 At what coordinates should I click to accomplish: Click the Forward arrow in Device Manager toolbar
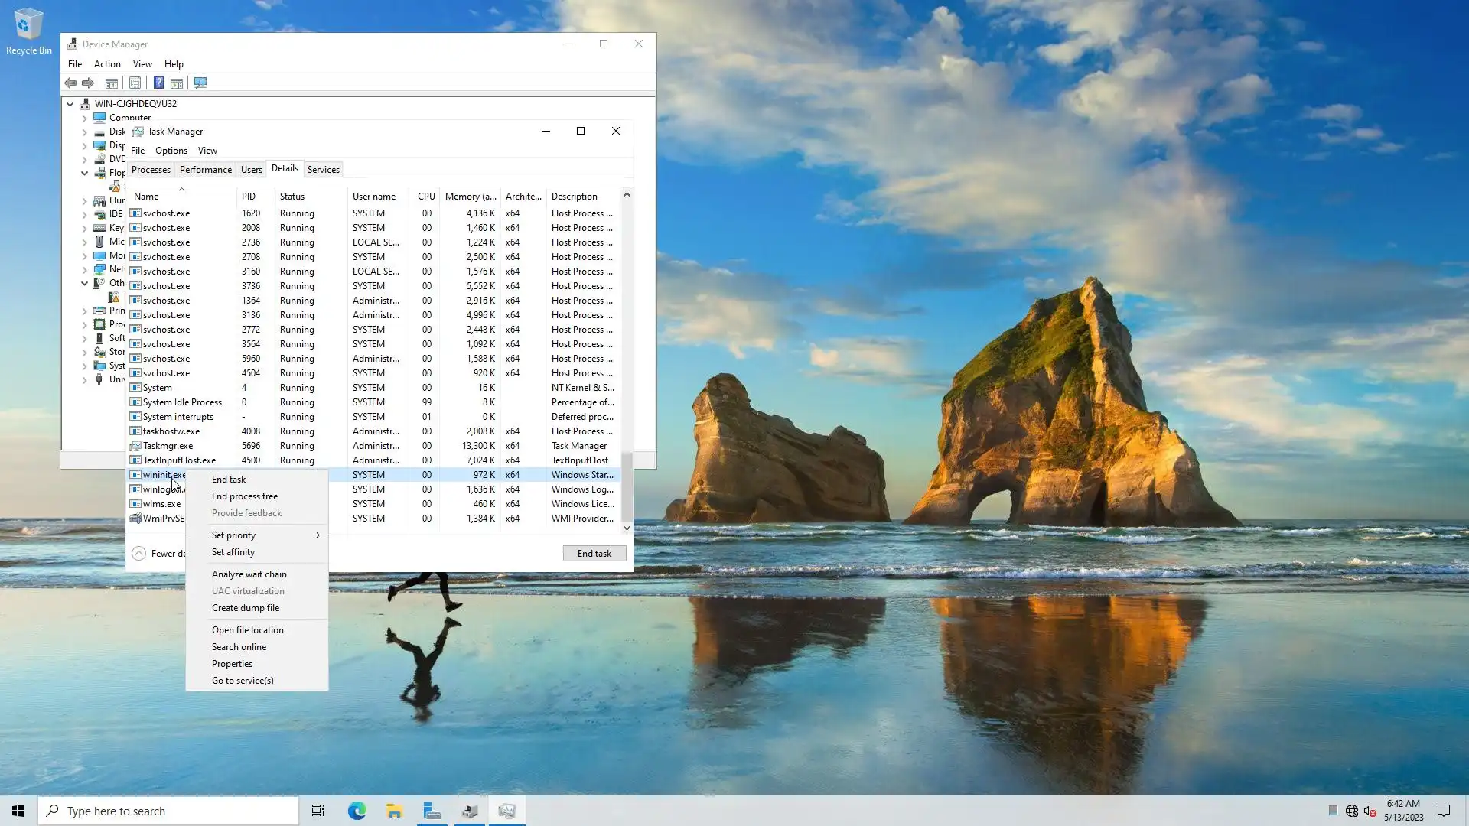point(88,83)
